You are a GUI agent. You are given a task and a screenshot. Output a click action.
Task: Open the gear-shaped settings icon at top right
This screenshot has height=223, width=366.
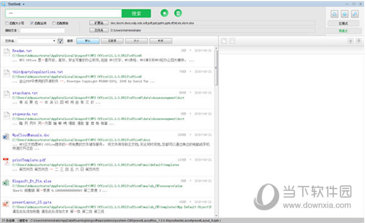tap(334, 14)
